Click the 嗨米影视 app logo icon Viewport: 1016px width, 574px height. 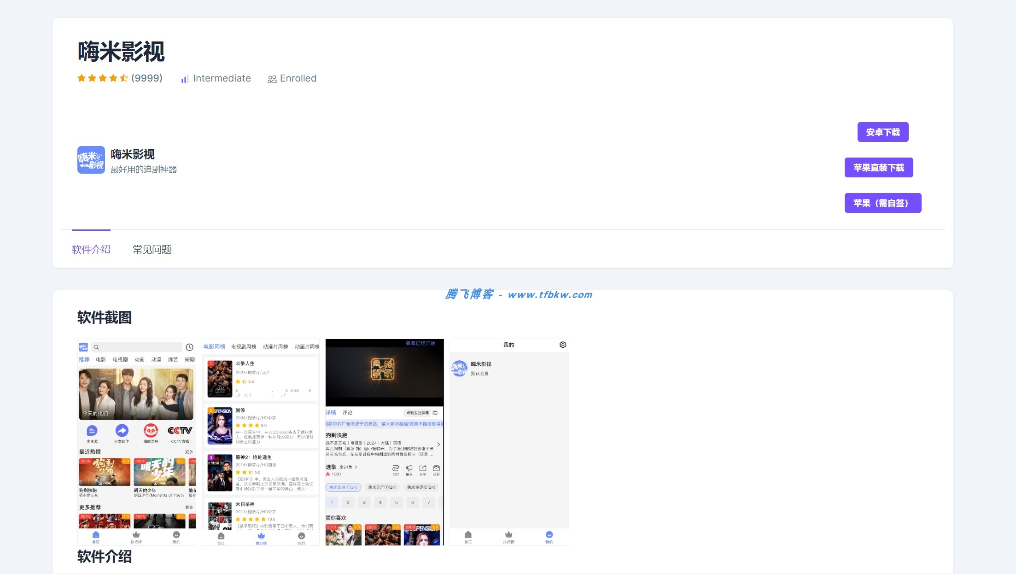click(x=91, y=160)
